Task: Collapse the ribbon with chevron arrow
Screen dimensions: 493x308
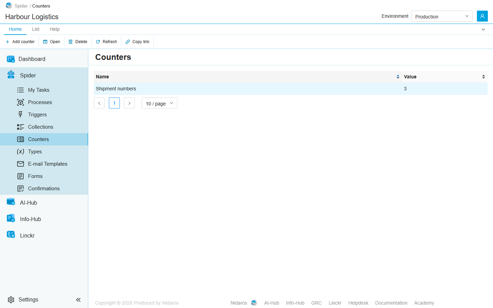Action: tap(483, 29)
